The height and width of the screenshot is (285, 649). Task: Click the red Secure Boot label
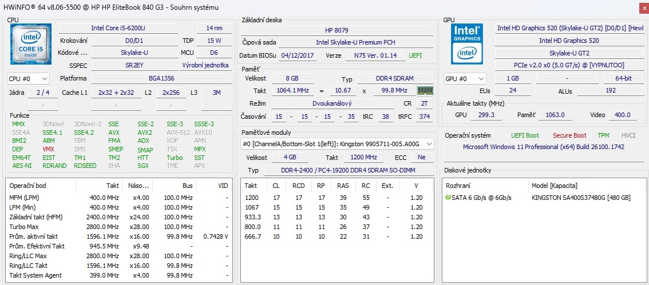pos(569,135)
